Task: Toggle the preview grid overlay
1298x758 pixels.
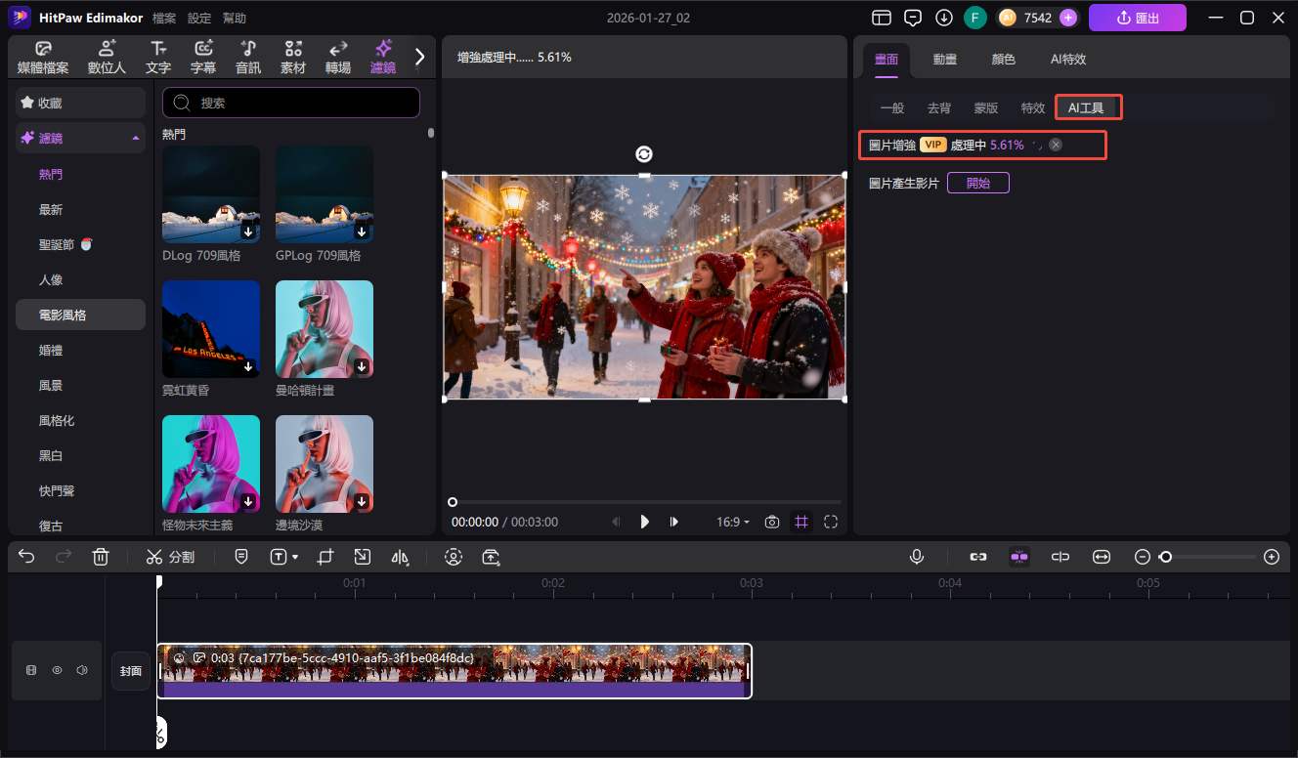Action: [x=801, y=523]
